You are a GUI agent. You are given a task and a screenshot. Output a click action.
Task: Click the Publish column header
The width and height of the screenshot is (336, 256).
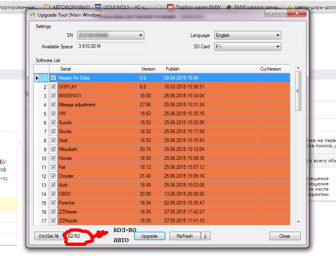point(210,69)
